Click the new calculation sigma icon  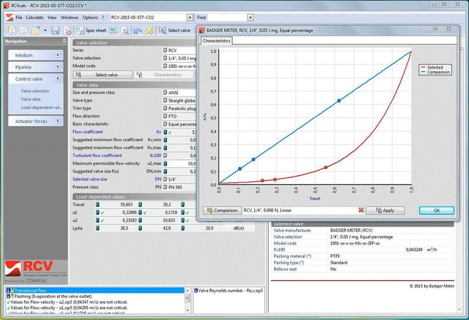coord(11,30)
